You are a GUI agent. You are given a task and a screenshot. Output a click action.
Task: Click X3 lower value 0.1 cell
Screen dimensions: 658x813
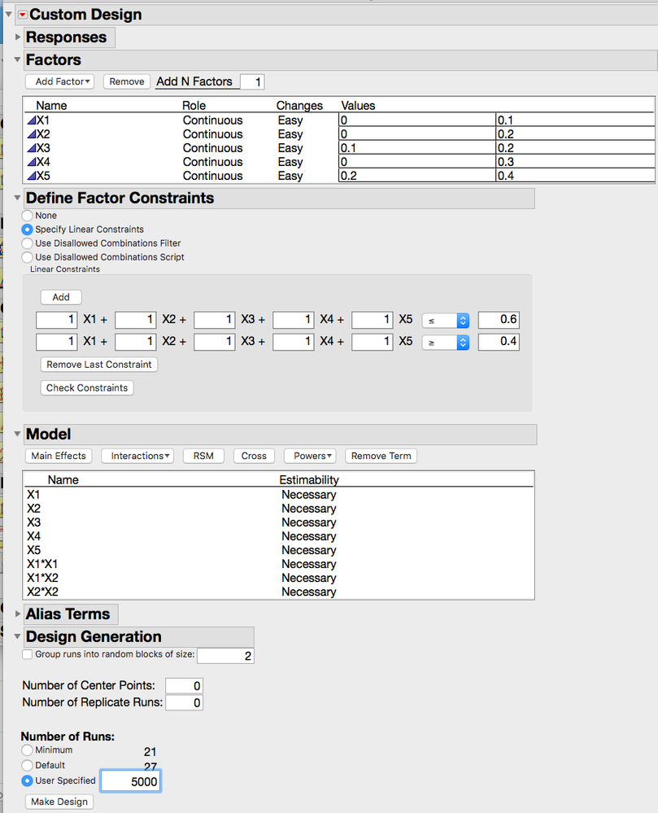pos(417,148)
